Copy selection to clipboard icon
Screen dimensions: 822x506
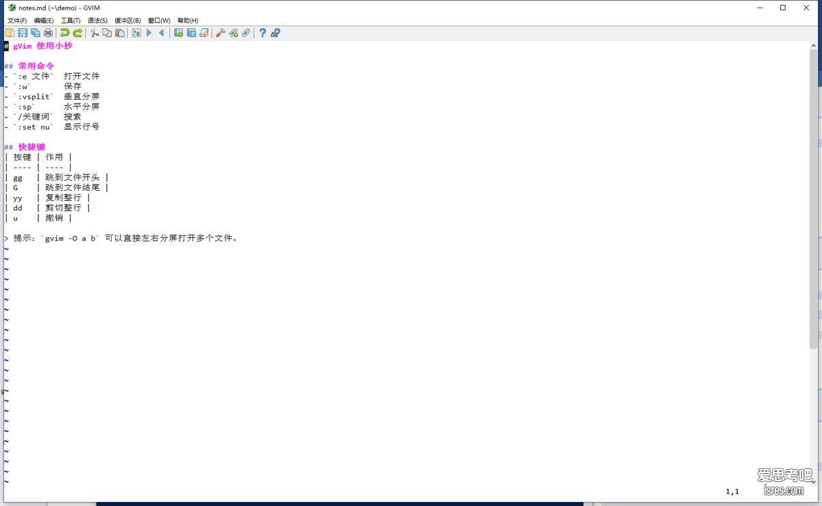(107, 33)
